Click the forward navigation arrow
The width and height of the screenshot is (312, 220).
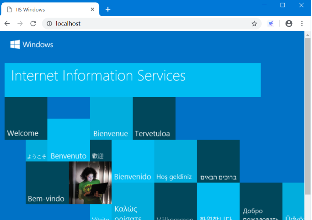pos(20,24)
